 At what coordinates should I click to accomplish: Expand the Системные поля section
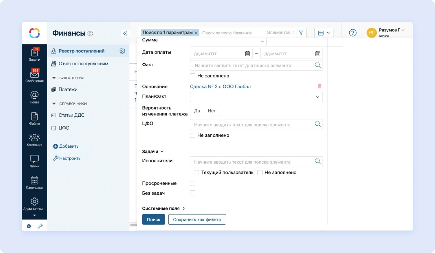click(x=163, y=208)
